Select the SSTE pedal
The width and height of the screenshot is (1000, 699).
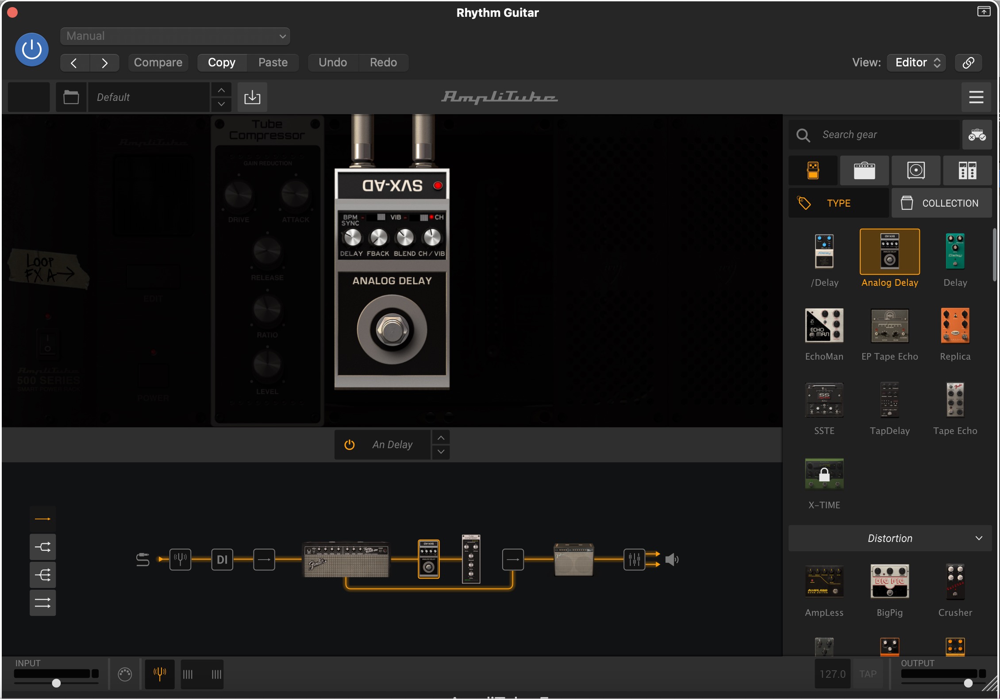(824, 400)
